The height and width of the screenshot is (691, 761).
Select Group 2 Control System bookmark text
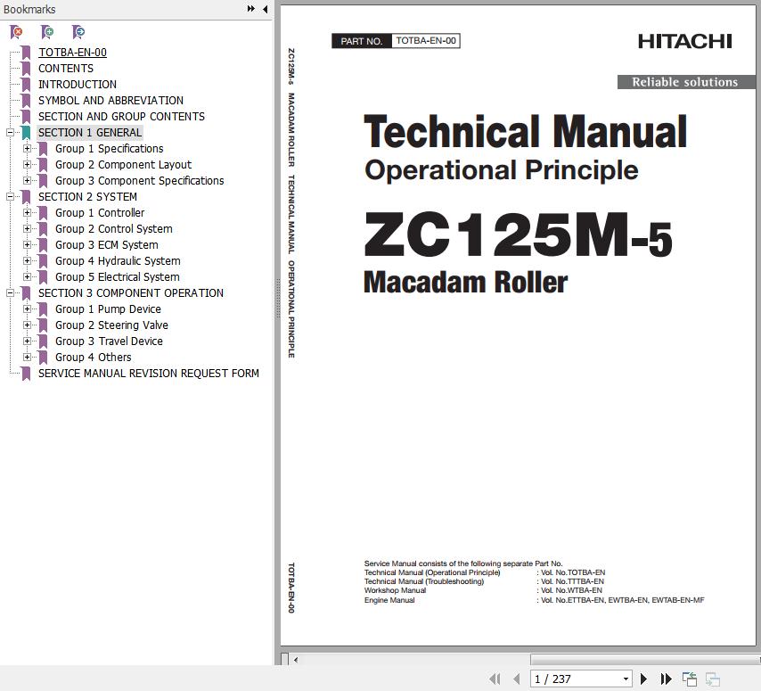tap(113, 229)
